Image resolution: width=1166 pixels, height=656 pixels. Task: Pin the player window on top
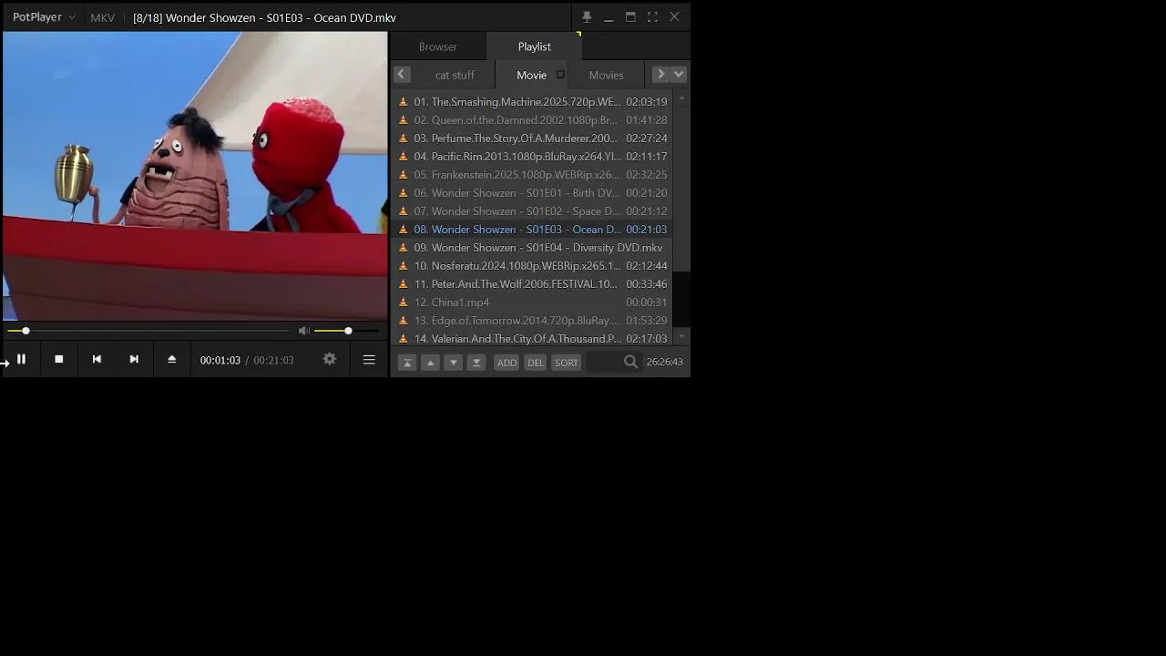coord(587,17)
